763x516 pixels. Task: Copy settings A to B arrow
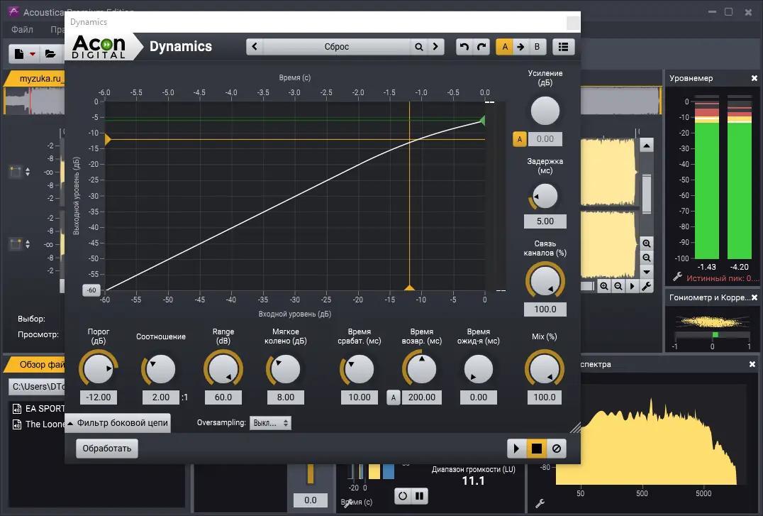pos(520,47)
